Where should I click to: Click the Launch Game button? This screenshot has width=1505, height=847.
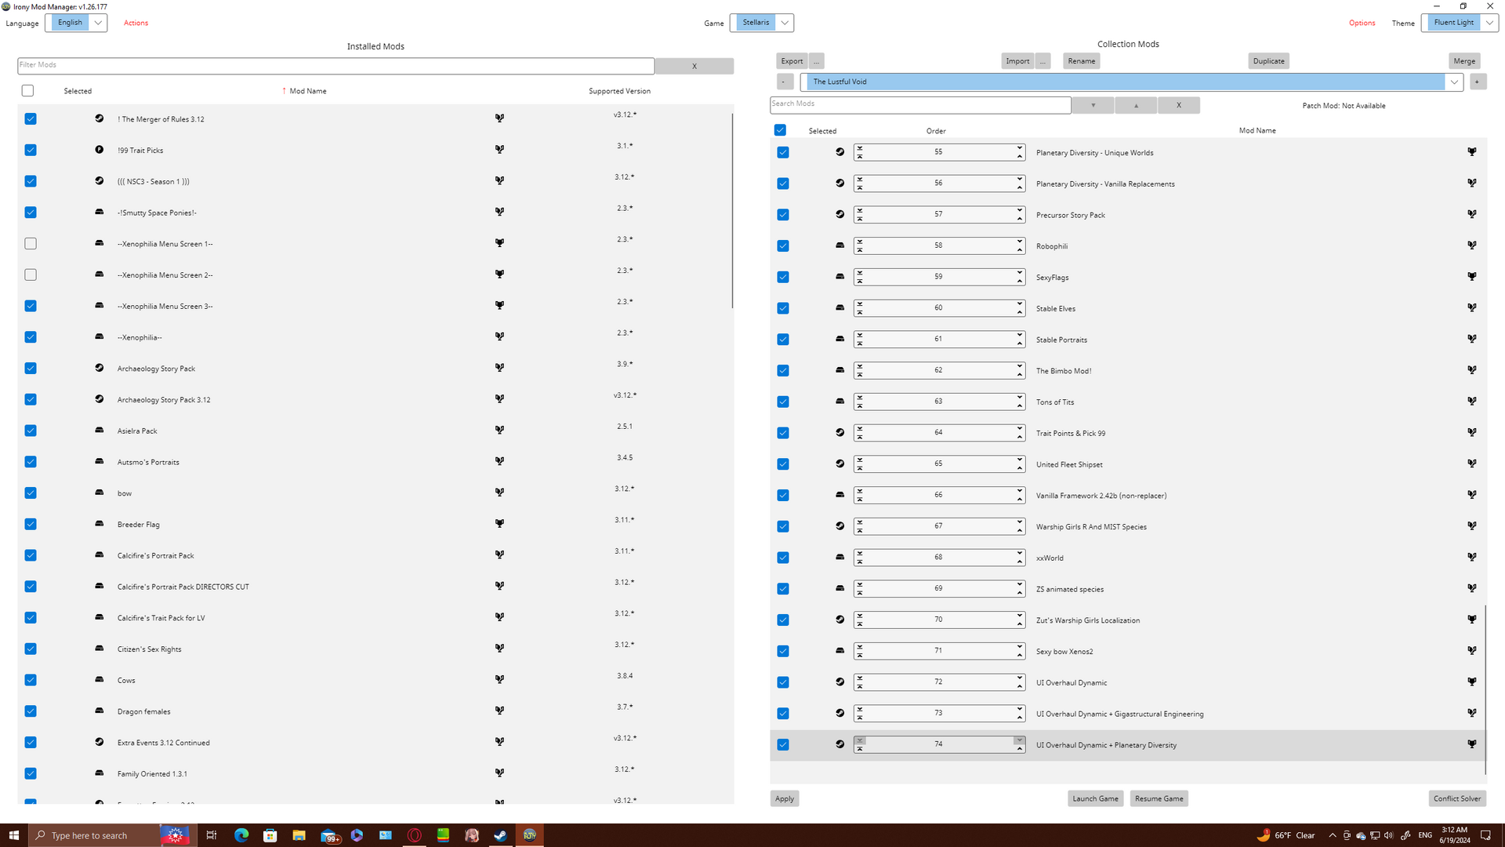coord(1095,798)
